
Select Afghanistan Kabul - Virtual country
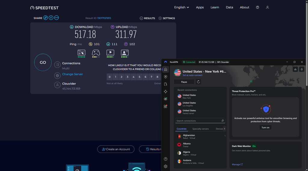coord(200,136)
